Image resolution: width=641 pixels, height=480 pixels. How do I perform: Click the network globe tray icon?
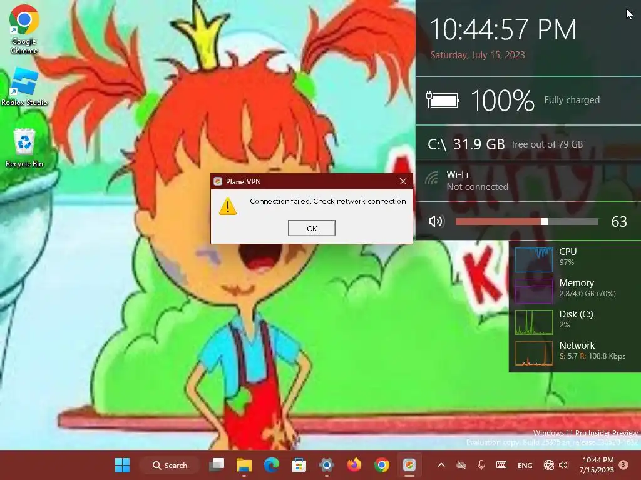click(x=548, y=465)
